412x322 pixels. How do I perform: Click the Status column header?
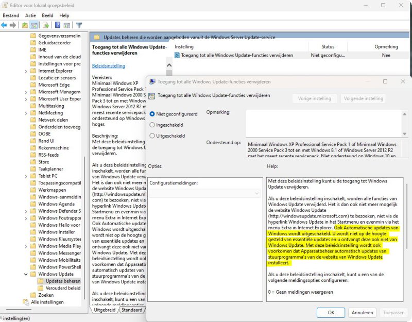point(328,47)
